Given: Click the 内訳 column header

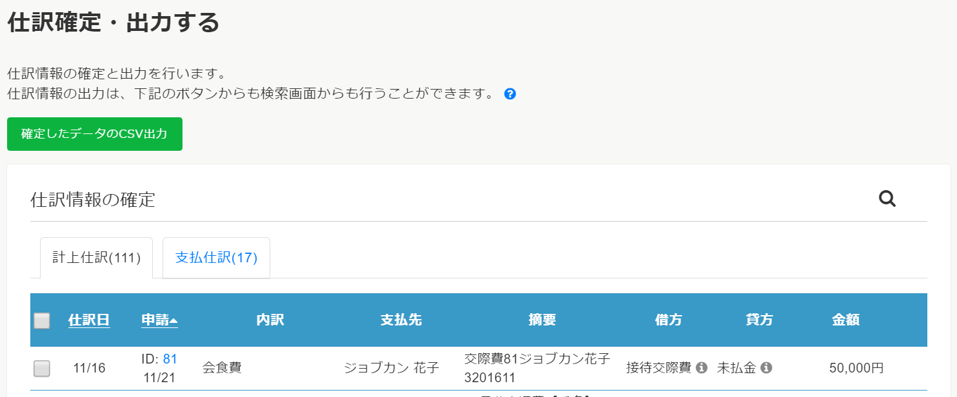Looking at the screenshot, I should tap(270, 320).
